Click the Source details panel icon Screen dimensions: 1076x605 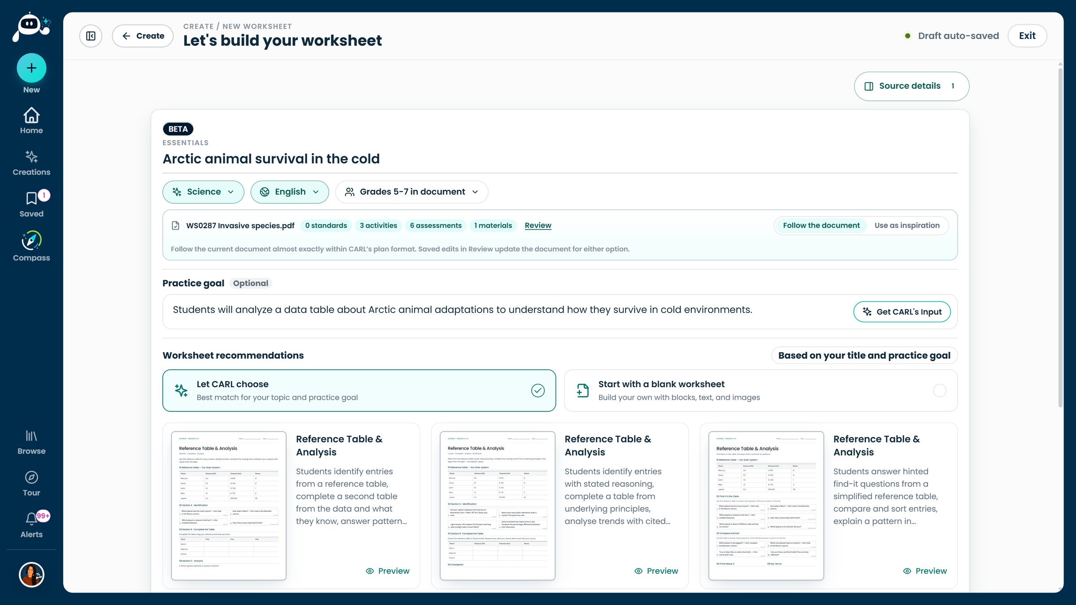click(x=868, y=86)
